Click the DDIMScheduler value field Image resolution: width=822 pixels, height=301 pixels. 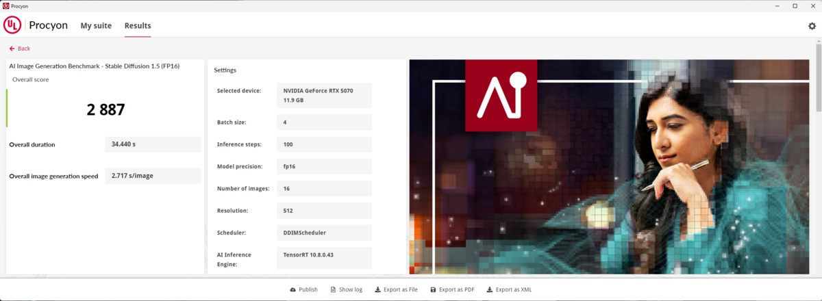coord(325,233)
